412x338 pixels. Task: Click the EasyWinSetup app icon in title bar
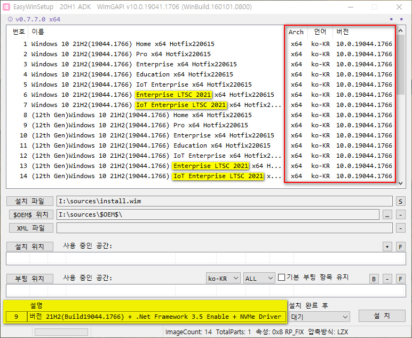point(6,7)
